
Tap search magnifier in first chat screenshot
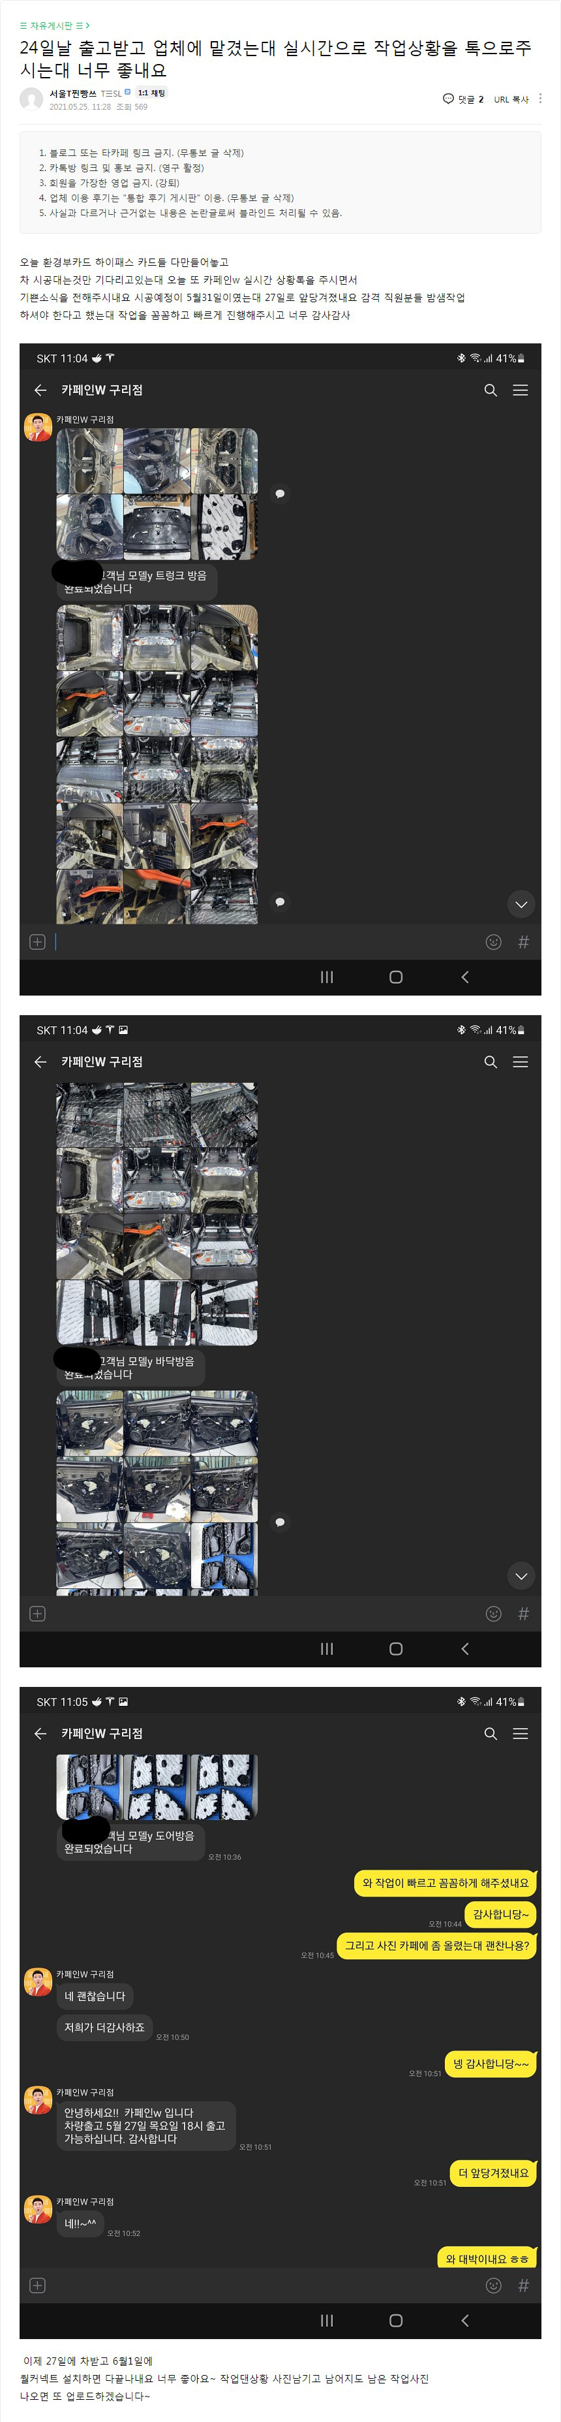[x=491, y=390]
